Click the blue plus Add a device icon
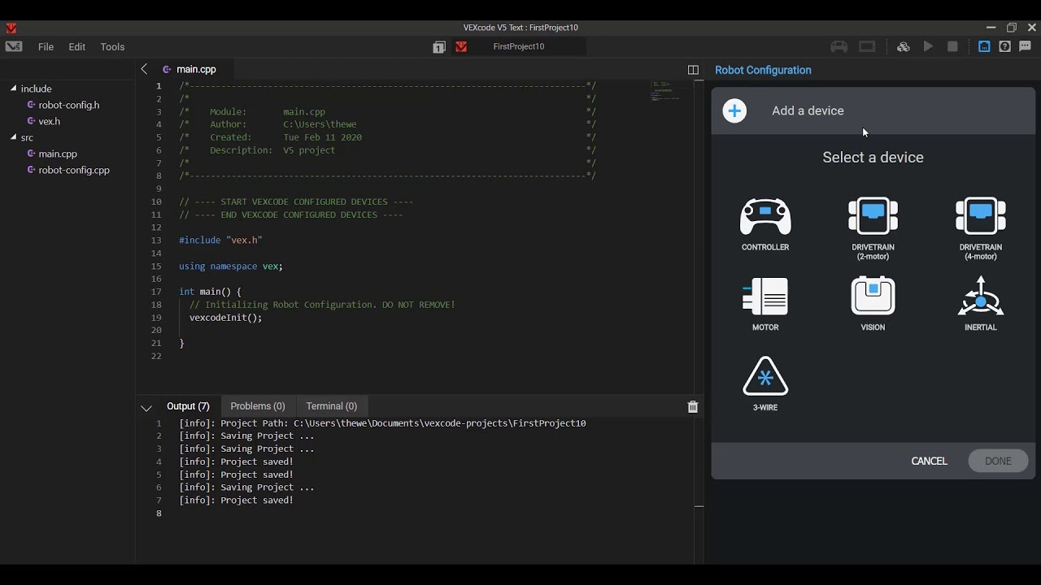Screen dimensions: 1041x585 click(x=734, y=110)
